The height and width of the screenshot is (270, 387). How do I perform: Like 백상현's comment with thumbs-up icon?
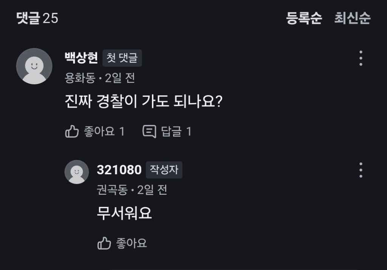point(72,132)
